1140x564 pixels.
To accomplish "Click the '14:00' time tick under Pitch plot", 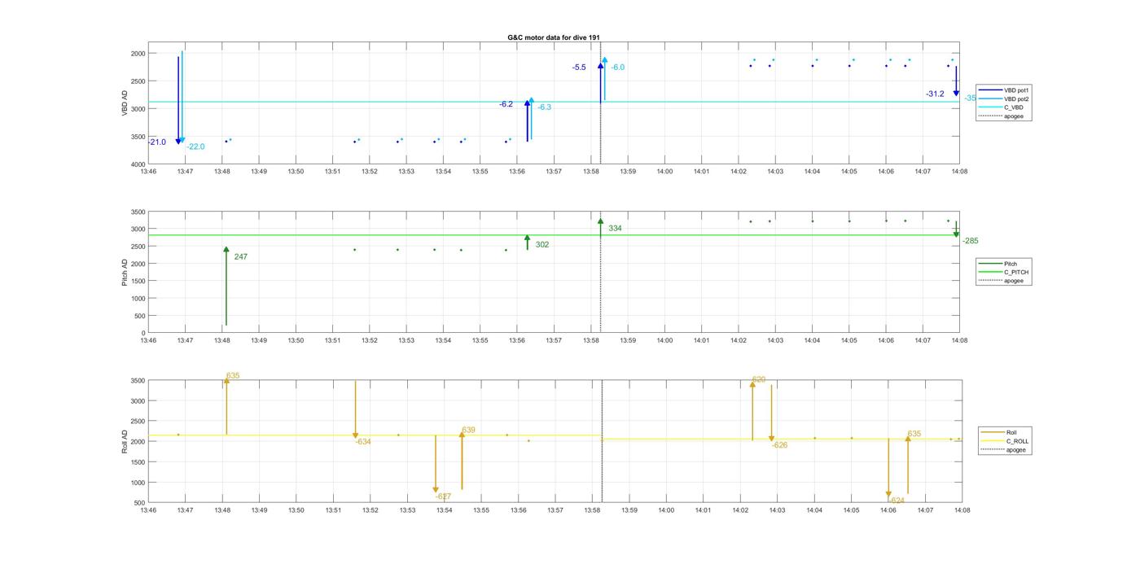I will pos(664,341).
